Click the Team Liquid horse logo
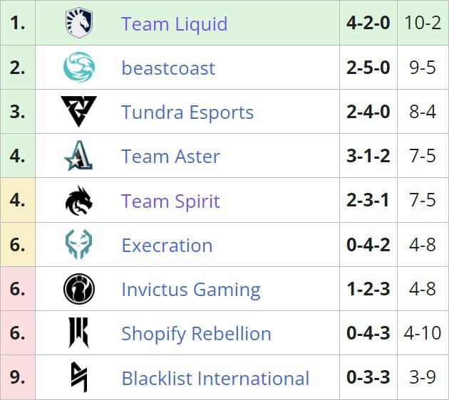 [x=78, y=23]
